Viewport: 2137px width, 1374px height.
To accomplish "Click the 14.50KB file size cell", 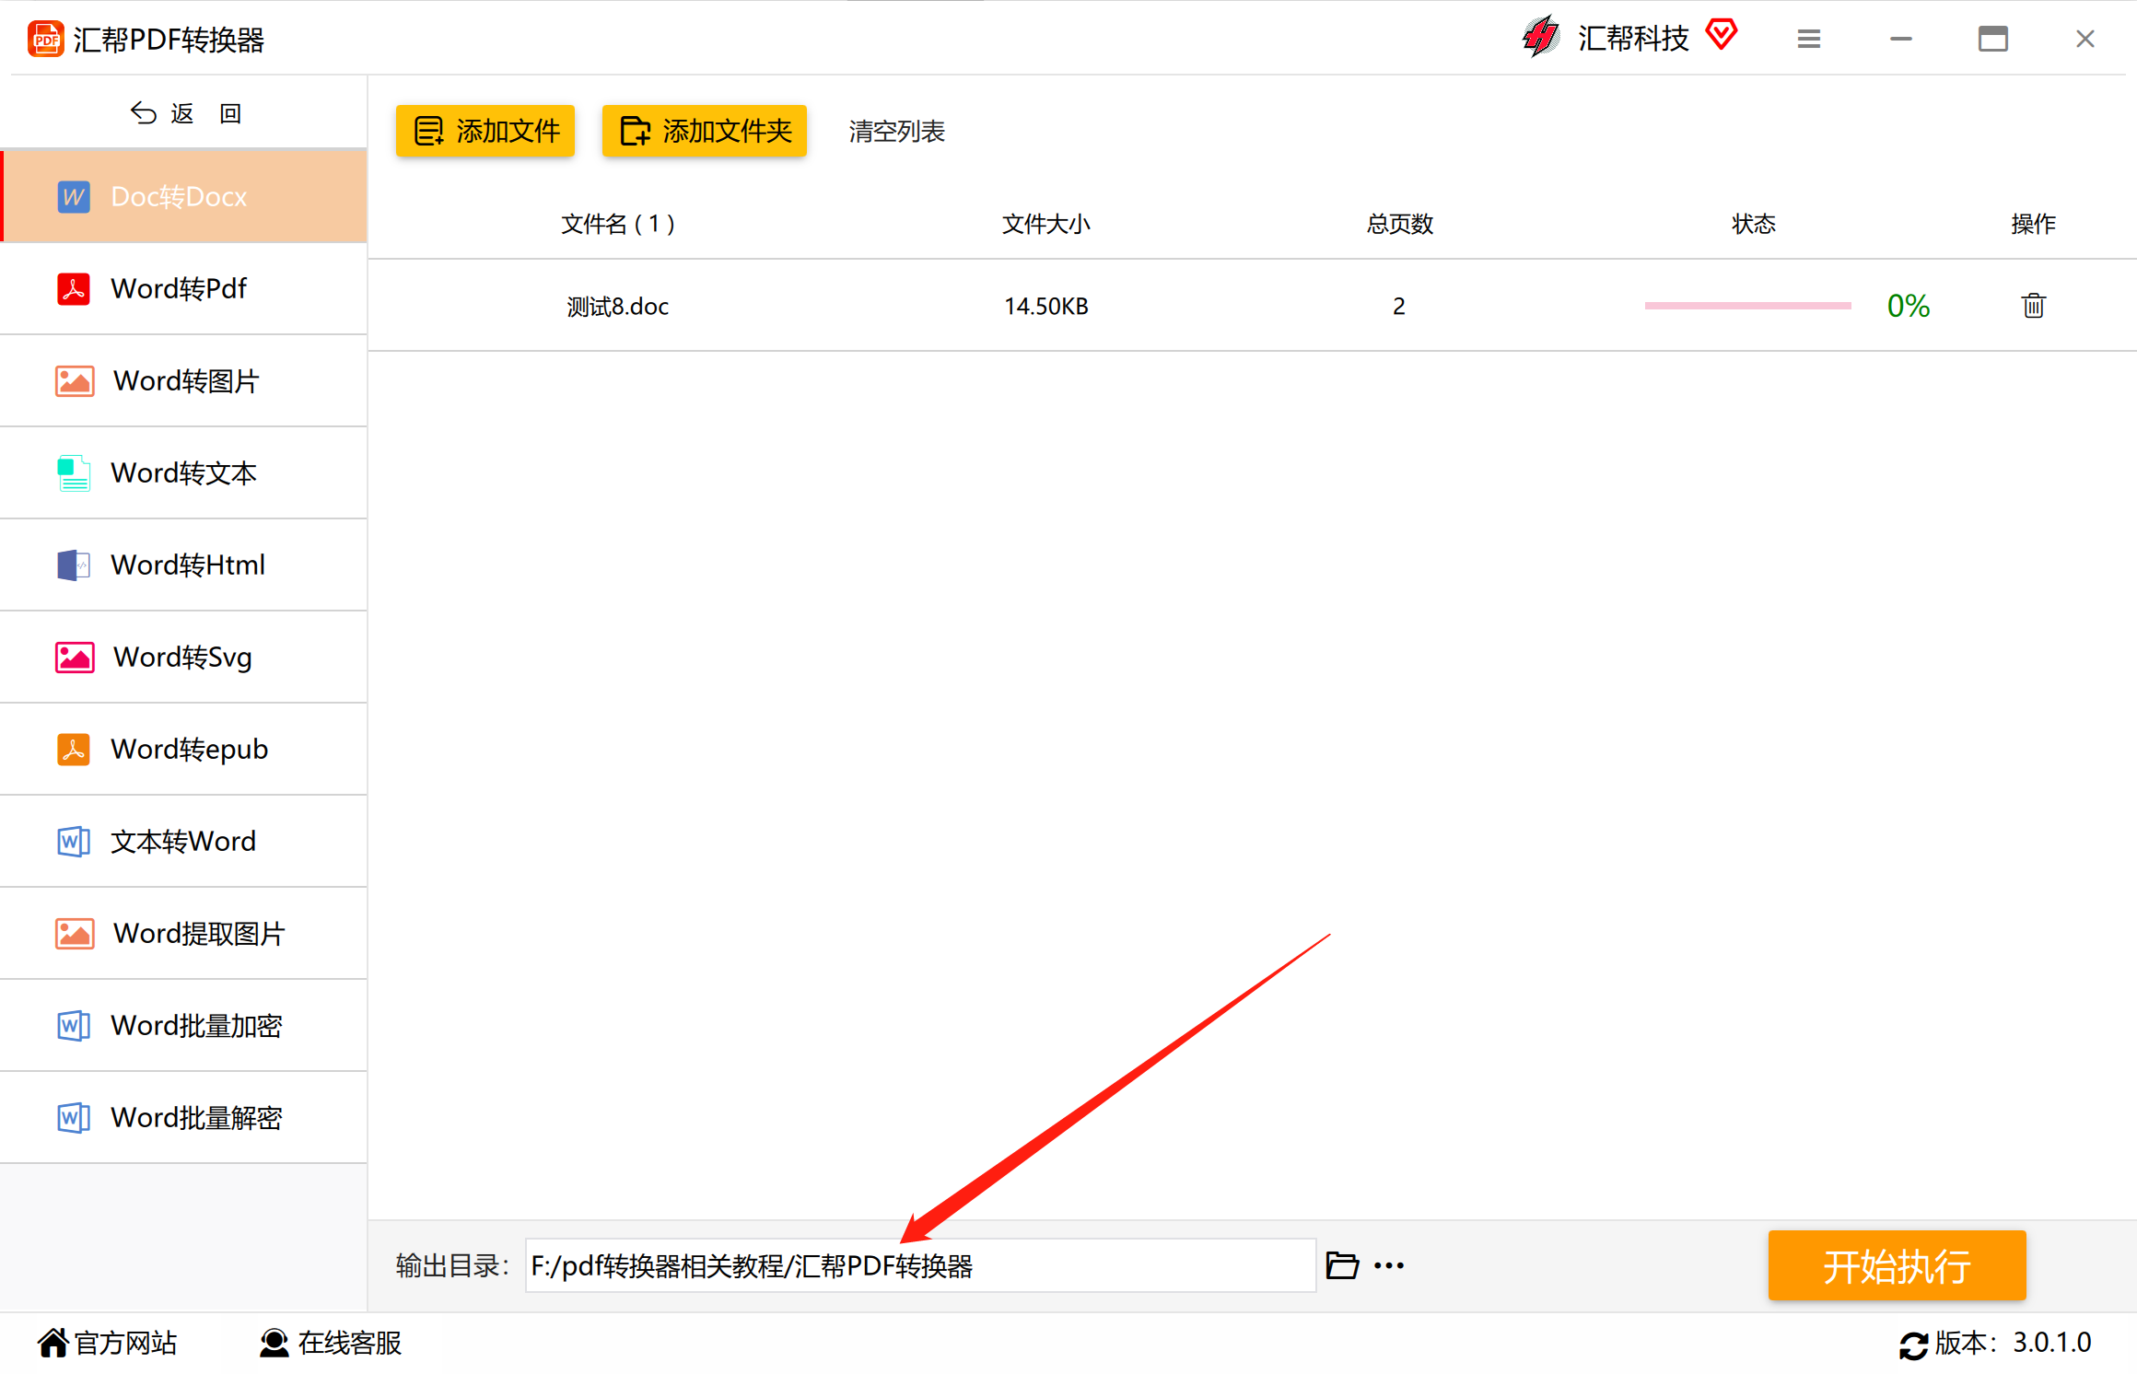I will pos(1046,306).
